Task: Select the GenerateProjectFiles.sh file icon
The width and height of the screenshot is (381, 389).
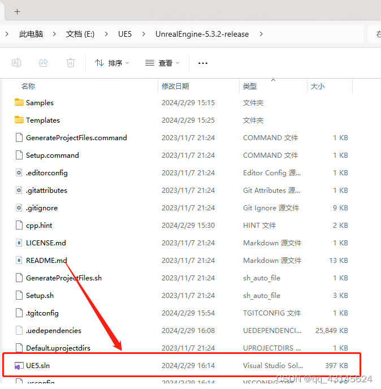Action: [x=19, y=278]
